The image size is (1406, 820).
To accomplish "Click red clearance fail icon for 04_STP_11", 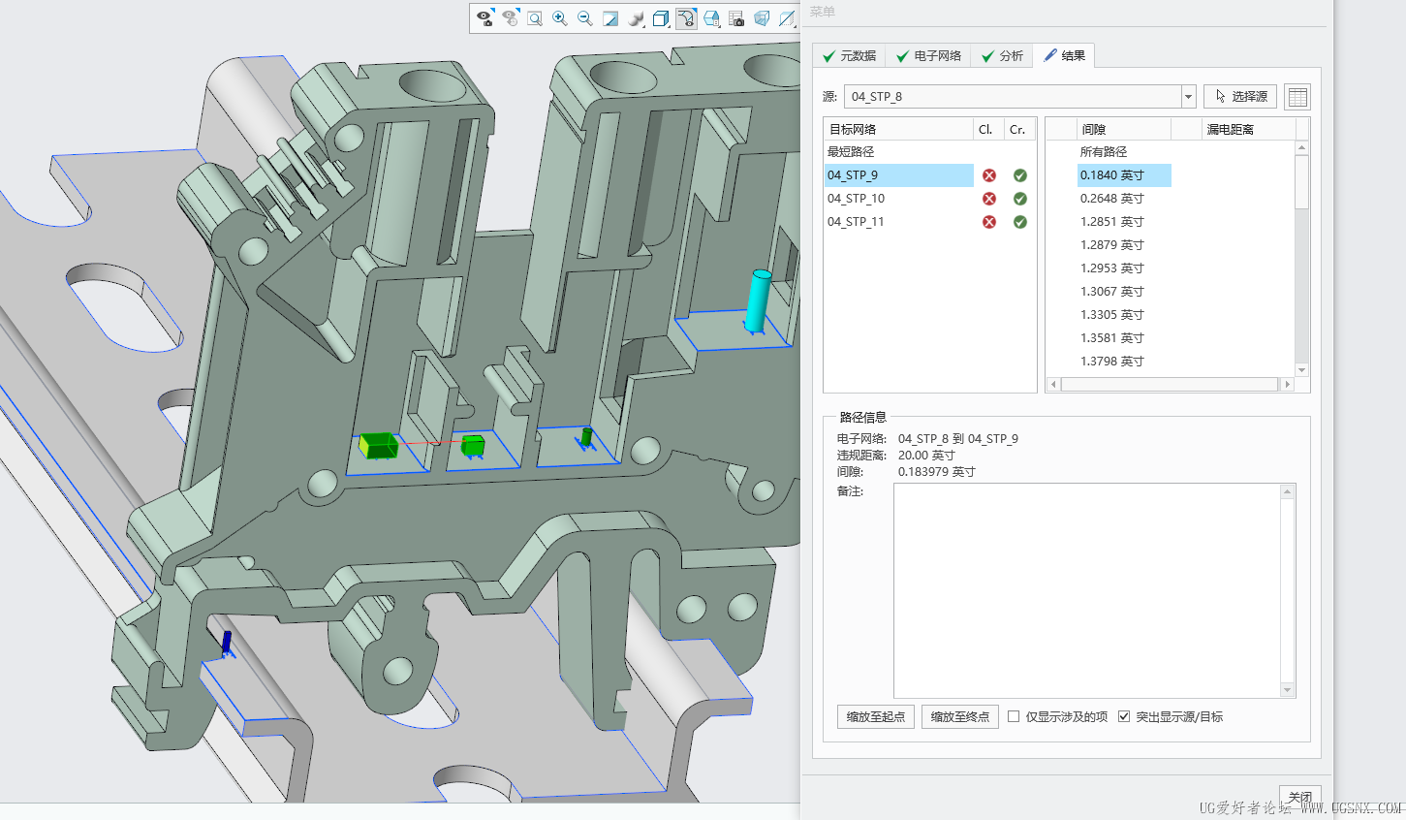I will tap(989, 222).
